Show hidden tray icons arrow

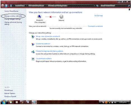(x=100, y=102)
